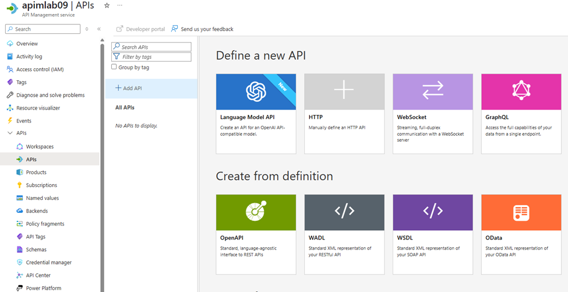Click the Filter by tags field
The height and width of the screenshot is (292, 568).
(x=151, y=57)
